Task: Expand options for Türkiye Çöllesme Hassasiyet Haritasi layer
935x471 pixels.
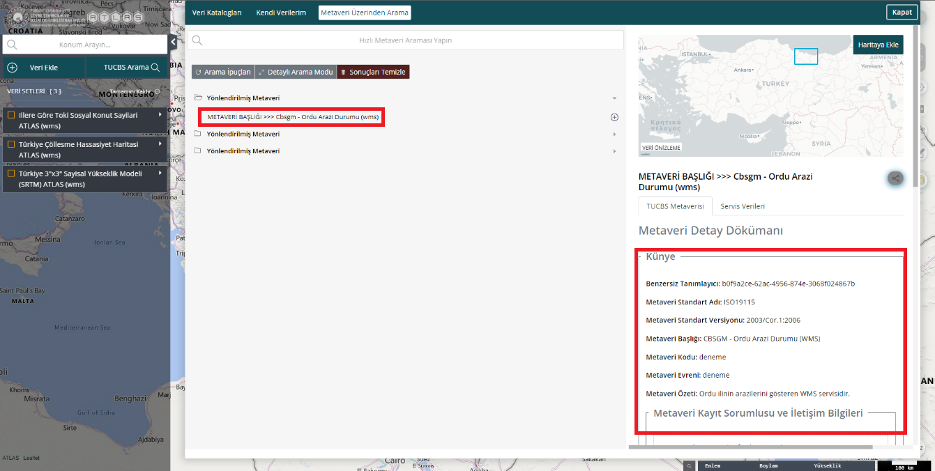Action: pos(160,144)
